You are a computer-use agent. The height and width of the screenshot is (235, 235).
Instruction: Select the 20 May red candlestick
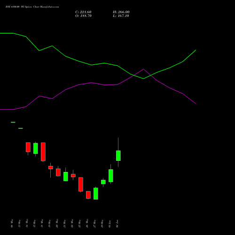(x=58, y=172)
